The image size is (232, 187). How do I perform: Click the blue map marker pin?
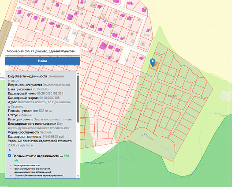coord(153,62)
